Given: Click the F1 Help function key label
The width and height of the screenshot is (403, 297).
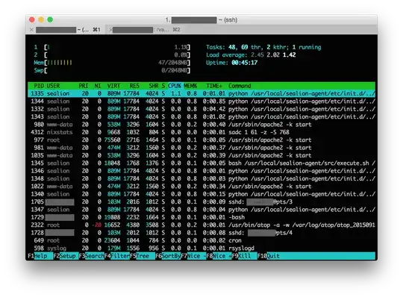Looking at the screenshot, I should click(40, 256).
